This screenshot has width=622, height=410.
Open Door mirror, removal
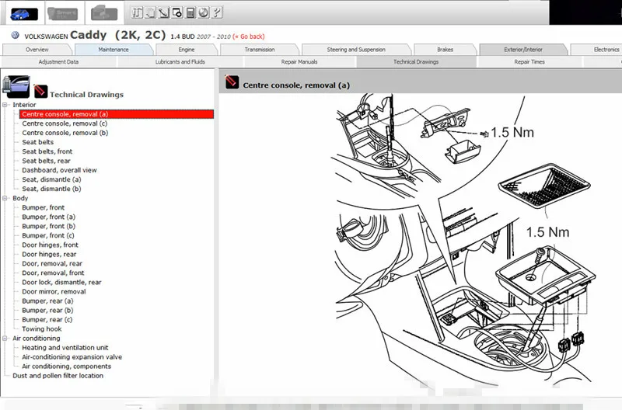(54, 292)
